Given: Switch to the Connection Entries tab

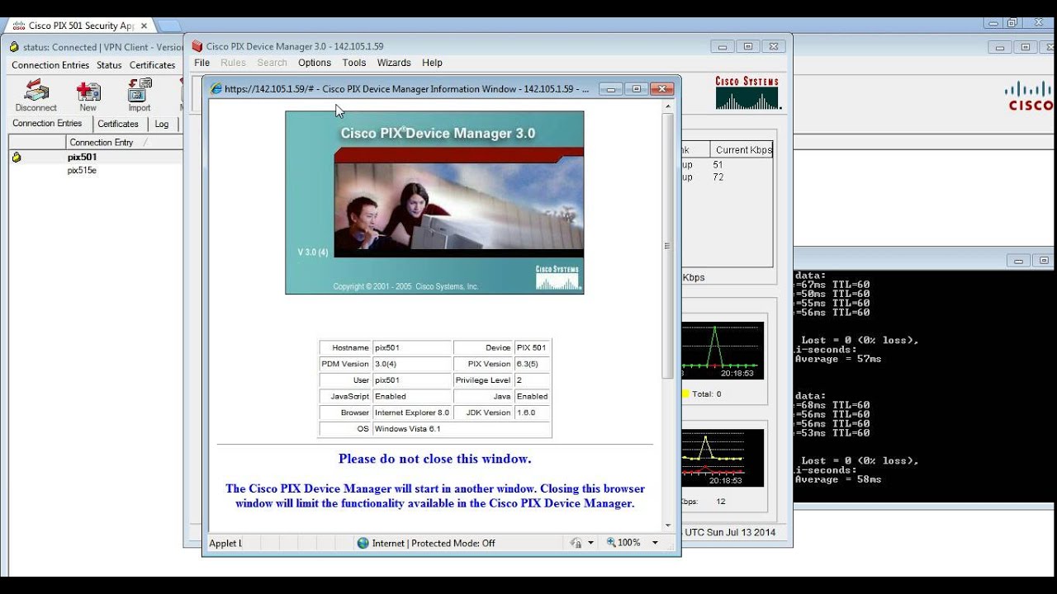Looking at the screenshot, I should pyautogui.click(x=47, y=124).
